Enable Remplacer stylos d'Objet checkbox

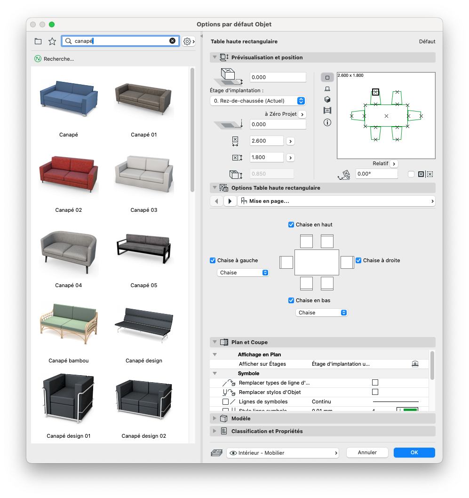point(375,392)
